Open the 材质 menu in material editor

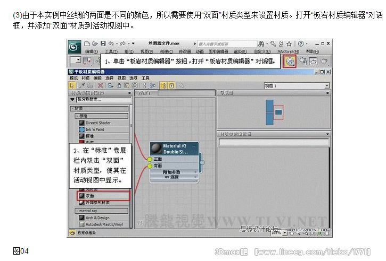[86, 78]
